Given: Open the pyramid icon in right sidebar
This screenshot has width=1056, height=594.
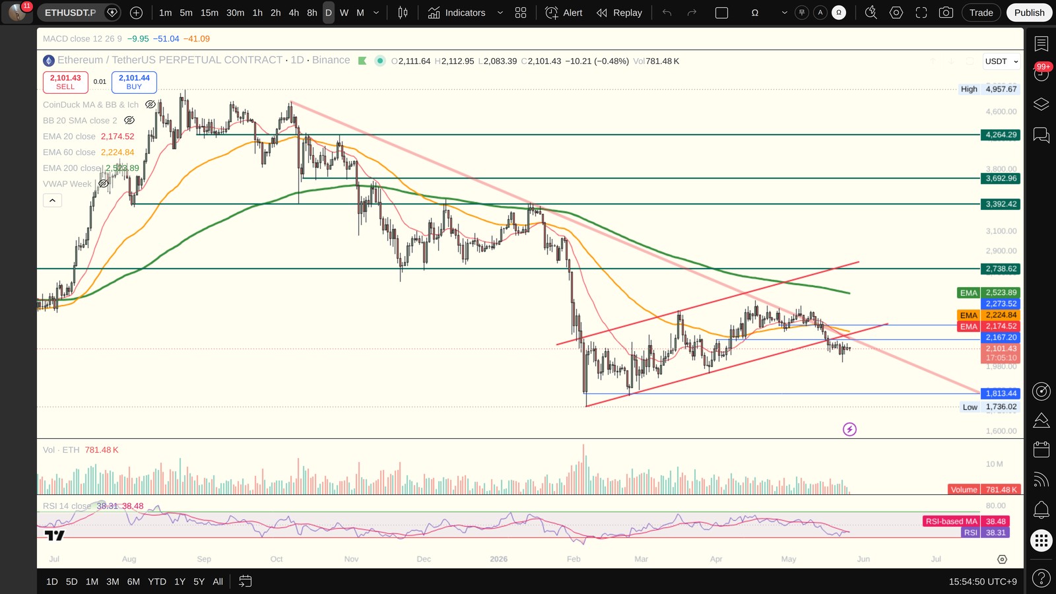Looking at the screenshot, I should click(x=1041, y=420).
